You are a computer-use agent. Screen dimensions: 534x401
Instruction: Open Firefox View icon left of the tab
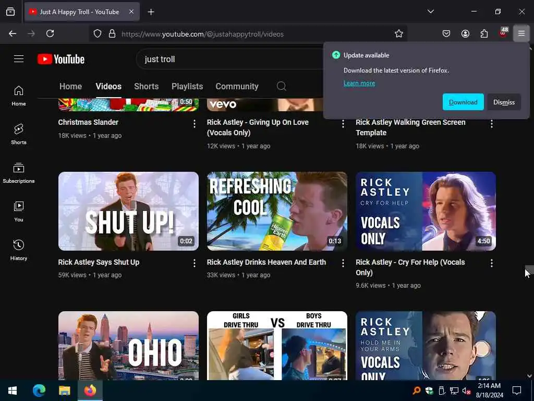tap(10, 12)
